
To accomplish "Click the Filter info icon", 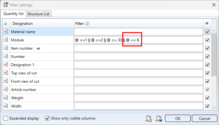I will tap(87, 24).
